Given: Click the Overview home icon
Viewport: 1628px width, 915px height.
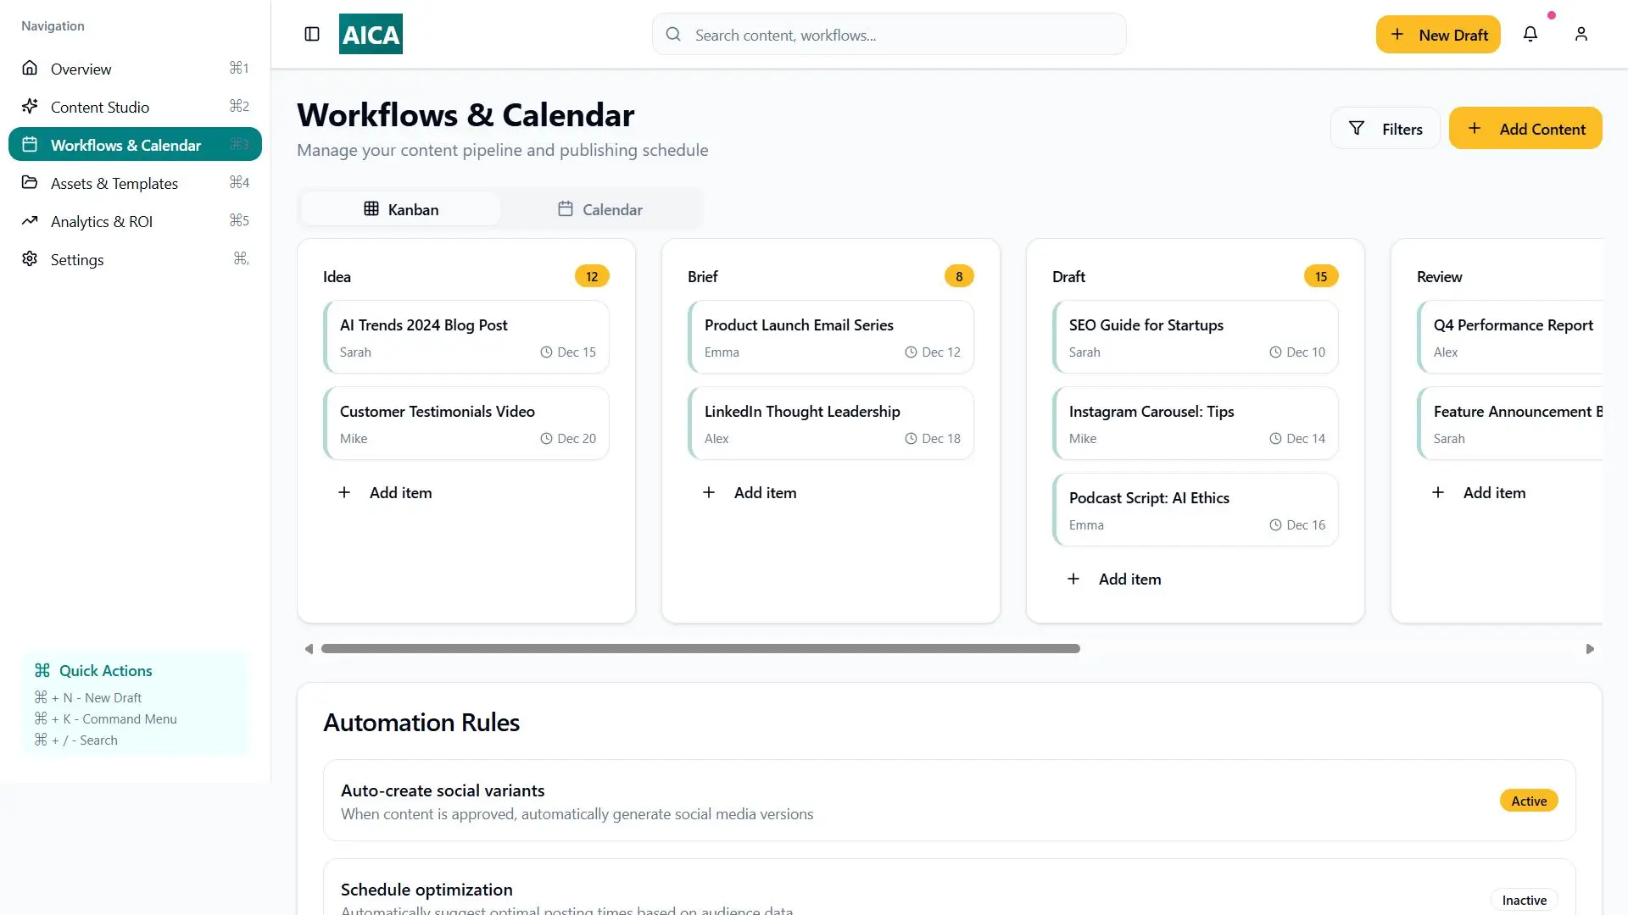Looking at the screenshot, I should point(30,68).
